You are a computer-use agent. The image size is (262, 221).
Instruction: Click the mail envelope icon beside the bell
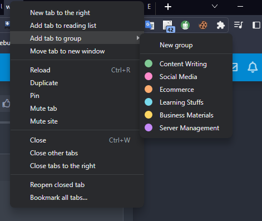(x=235, y=67)
